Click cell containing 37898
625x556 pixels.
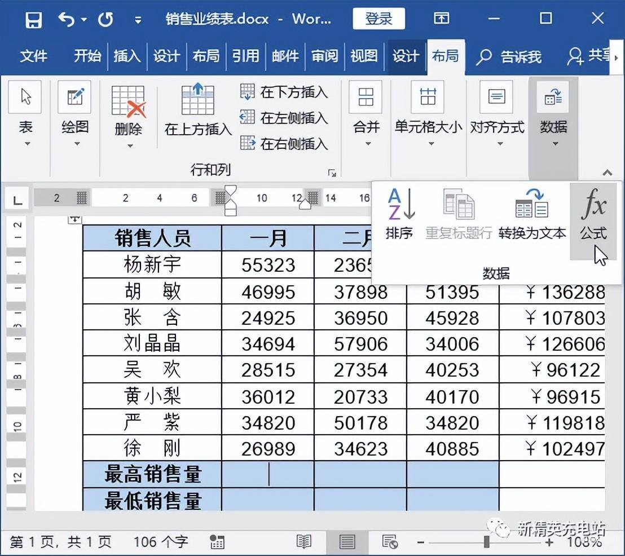pos(360,292)
